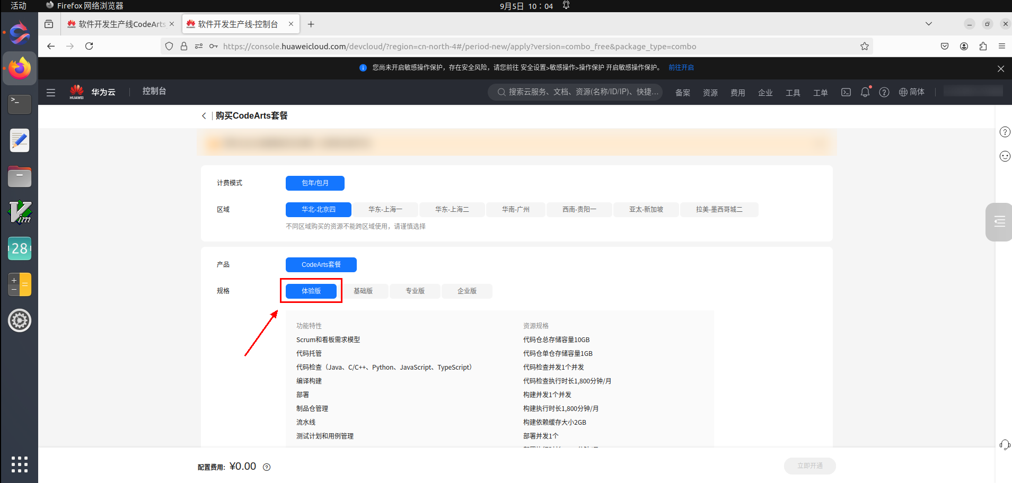Choose the 专业版 specification
The height and width of the screenshot is (483, 1012).
tap(415, 291)
